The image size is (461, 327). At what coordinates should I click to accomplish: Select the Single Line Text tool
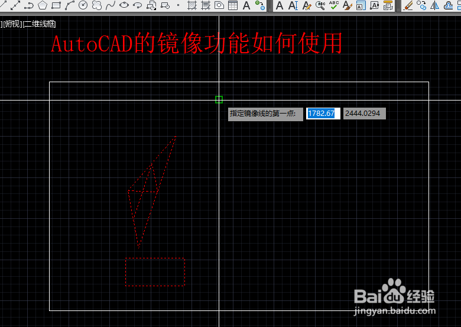293,5
